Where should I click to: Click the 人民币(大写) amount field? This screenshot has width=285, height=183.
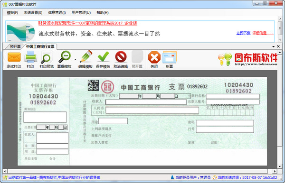(152, 110)
